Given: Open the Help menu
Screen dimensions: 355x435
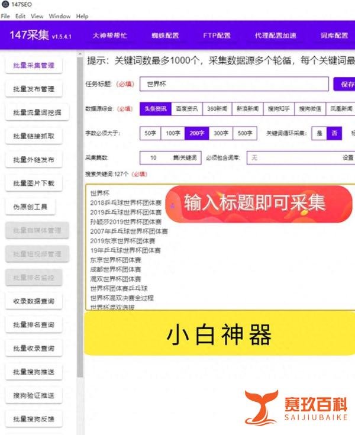Looking at the screenshot, I should 82,16.
